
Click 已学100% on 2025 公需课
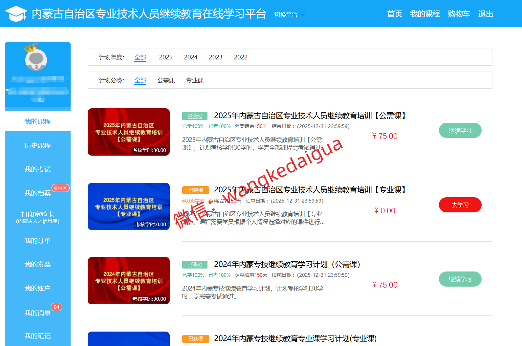[x=193, y=126]
